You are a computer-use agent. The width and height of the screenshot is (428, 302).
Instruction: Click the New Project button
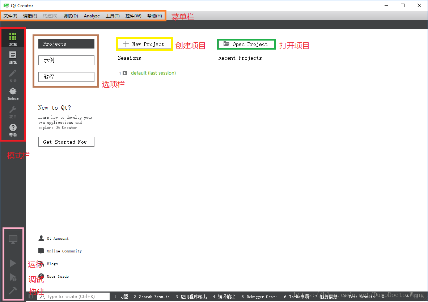point(144,44)
